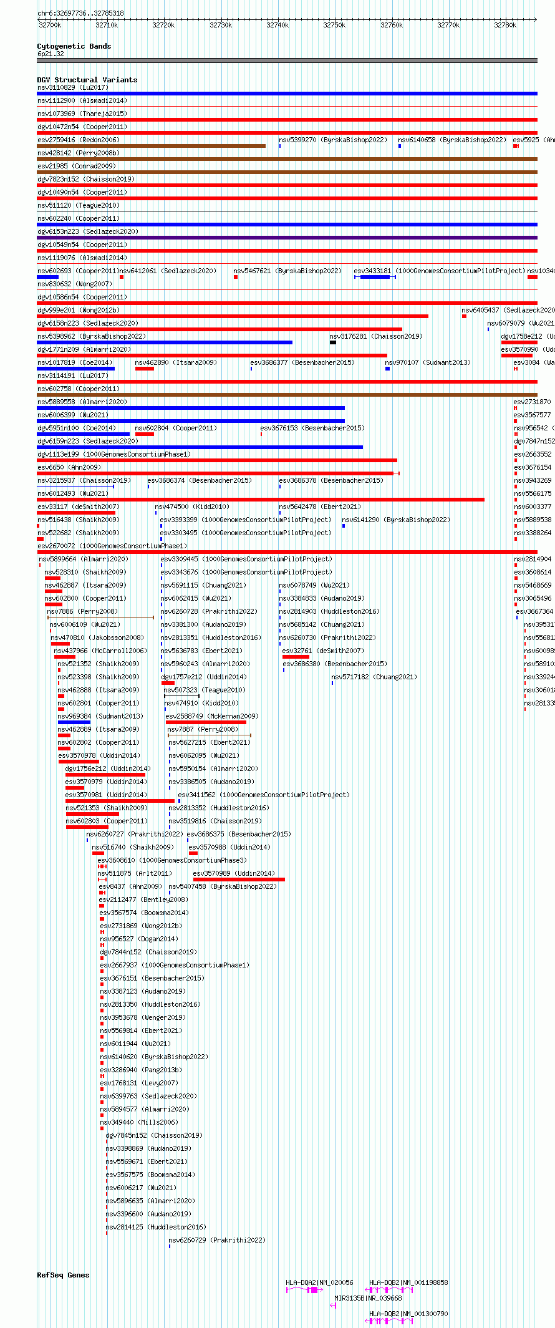Click the 32740k ruler tick label
555x1328 pixels.
tap(277, 25)
